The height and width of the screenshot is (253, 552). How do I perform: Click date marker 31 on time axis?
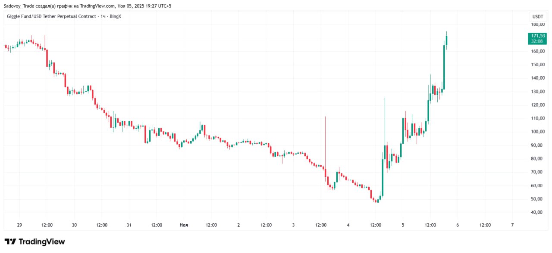pos(129,225)
